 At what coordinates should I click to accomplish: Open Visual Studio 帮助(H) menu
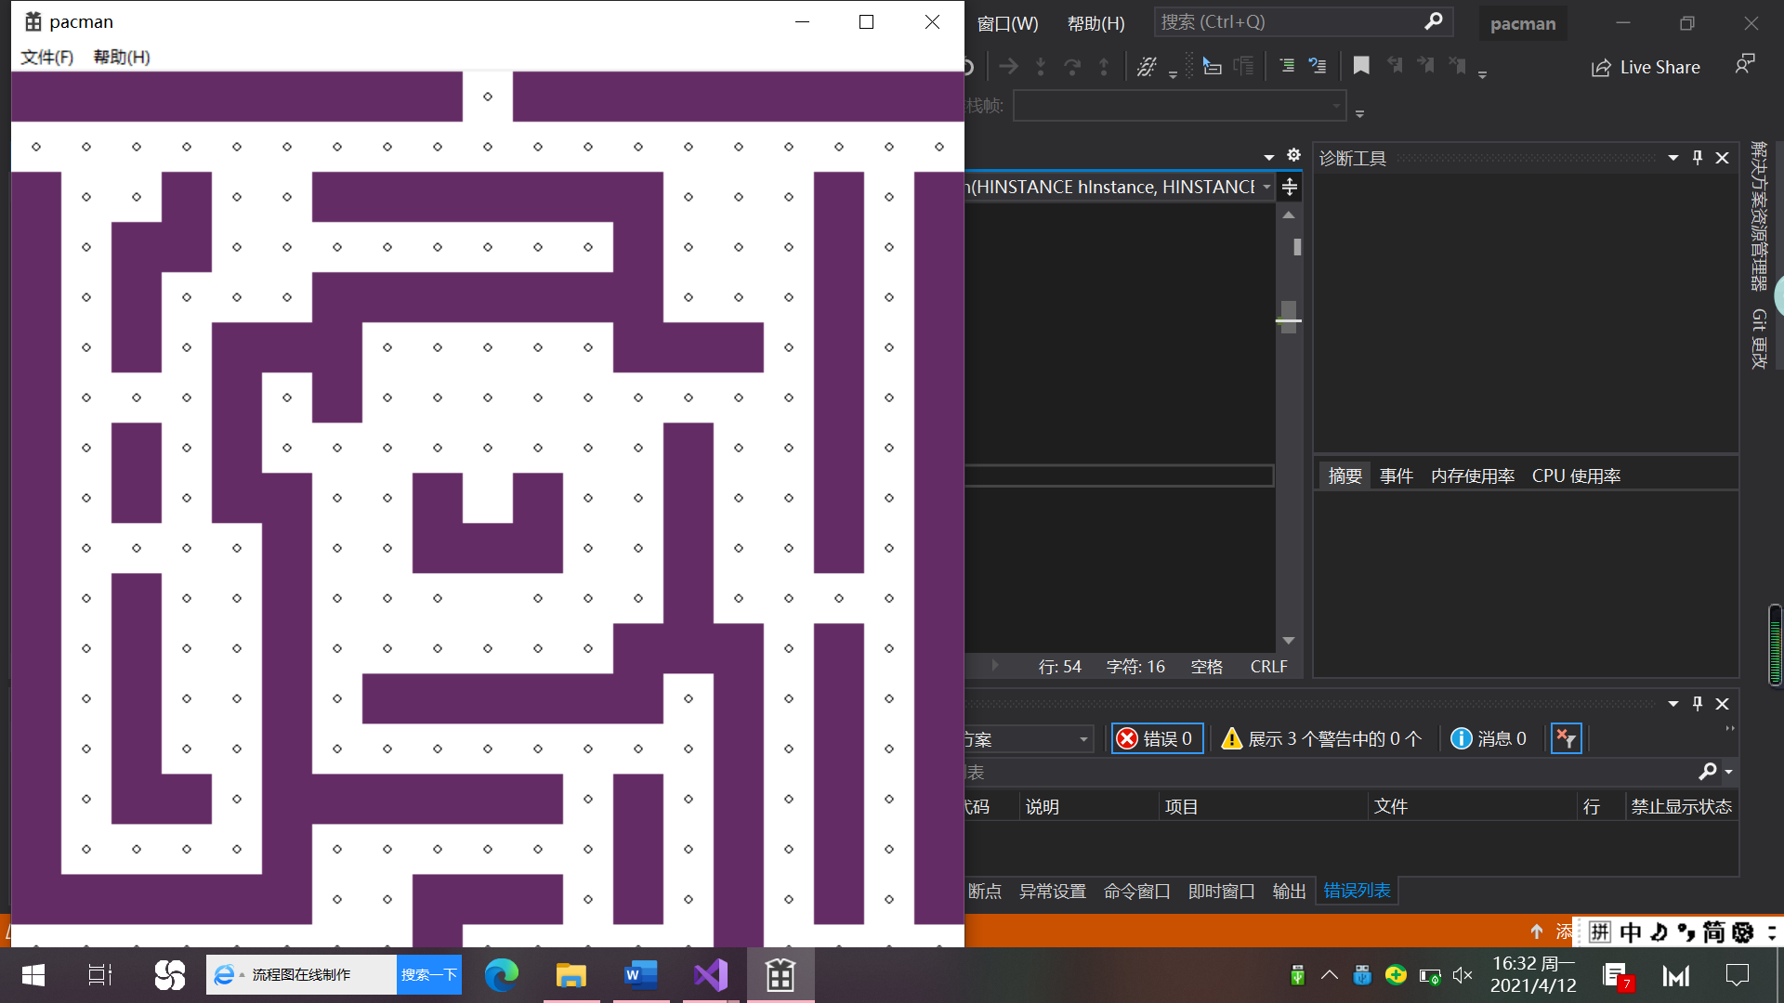pyautogui.click(x=1095, y=23)
